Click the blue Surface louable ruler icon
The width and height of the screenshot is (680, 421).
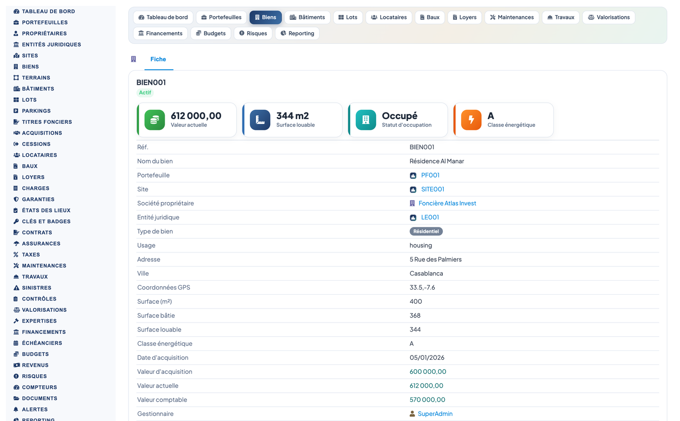click(260, 120)
